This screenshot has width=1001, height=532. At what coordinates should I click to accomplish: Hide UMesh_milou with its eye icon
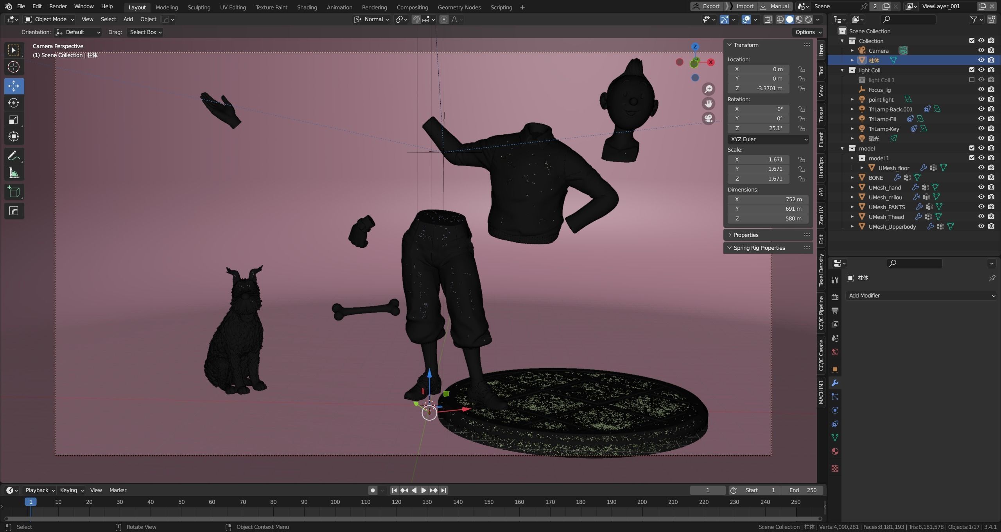tap(981, 197)
